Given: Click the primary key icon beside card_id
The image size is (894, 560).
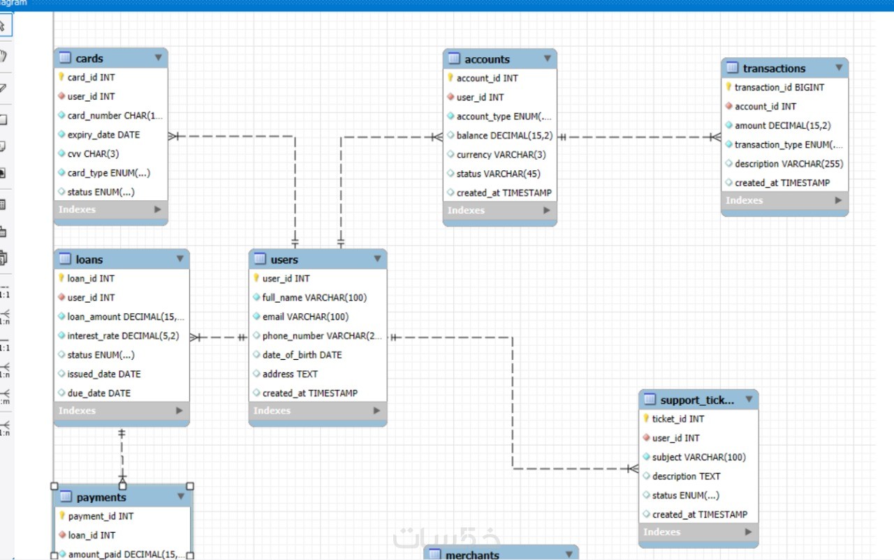Looking at the screenshot, I should point(61,77).
